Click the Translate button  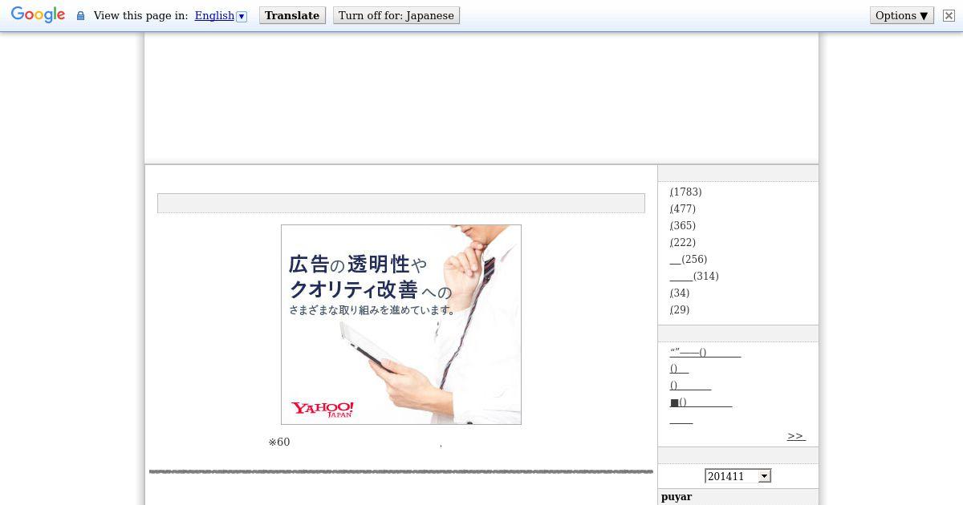tap(292, 15)
